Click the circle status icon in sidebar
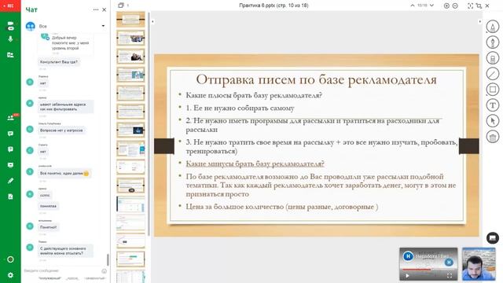503x283 pixels. click(x=10, y=259)
